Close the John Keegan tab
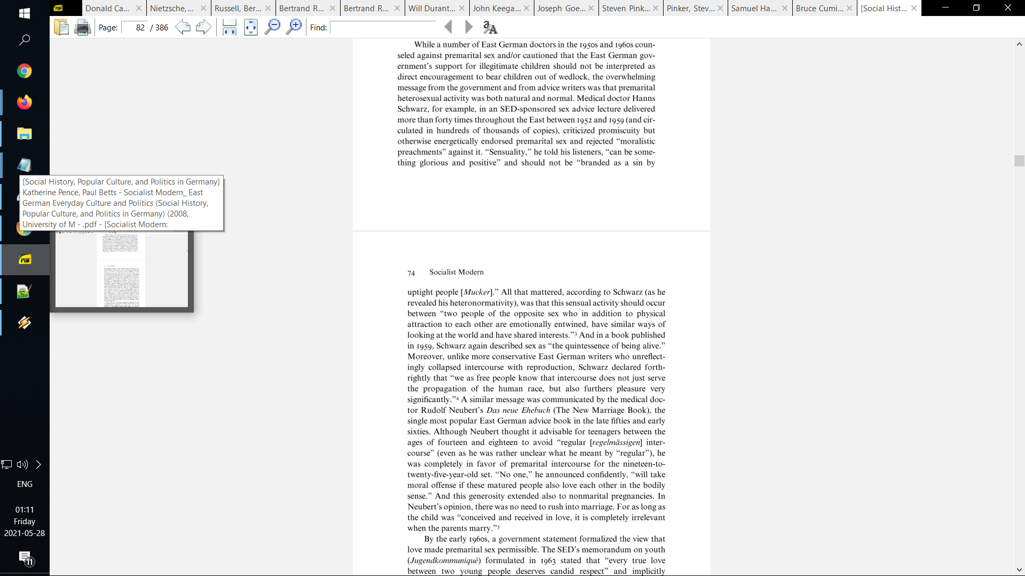 tap(527, 8)
